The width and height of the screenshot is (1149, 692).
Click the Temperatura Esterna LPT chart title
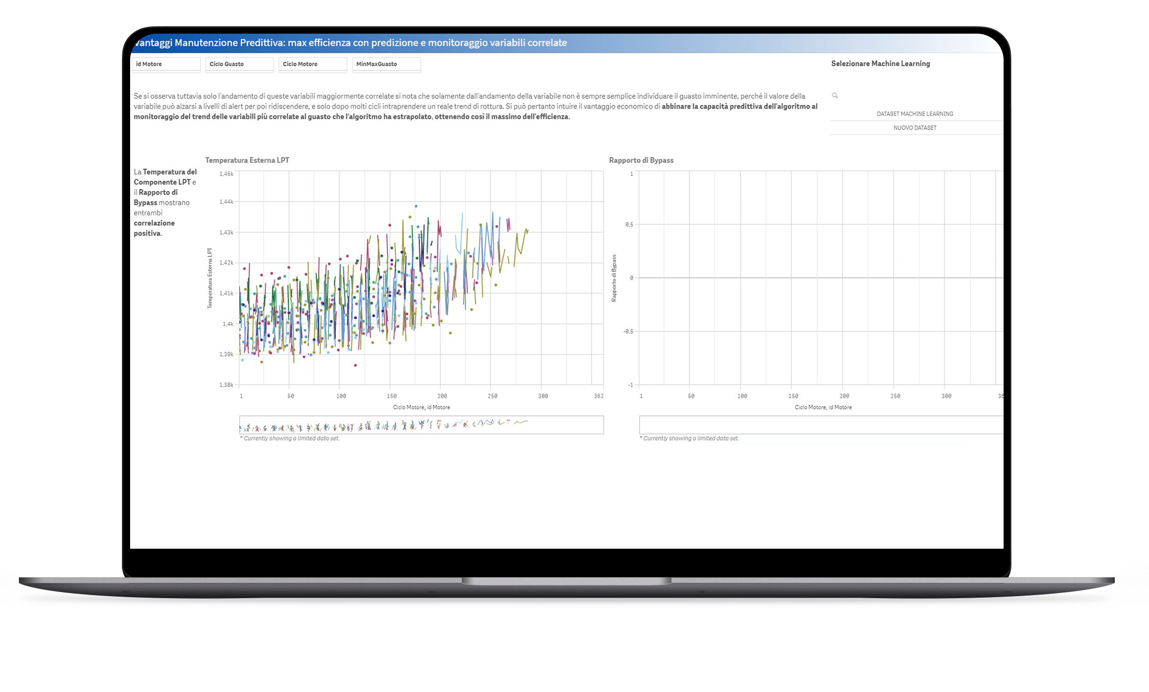[x=247, y=160]
